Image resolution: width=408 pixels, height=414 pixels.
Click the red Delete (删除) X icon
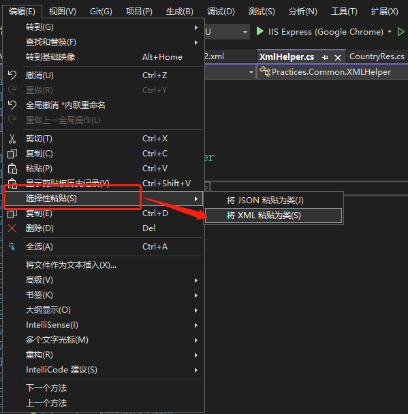[12, 228]
